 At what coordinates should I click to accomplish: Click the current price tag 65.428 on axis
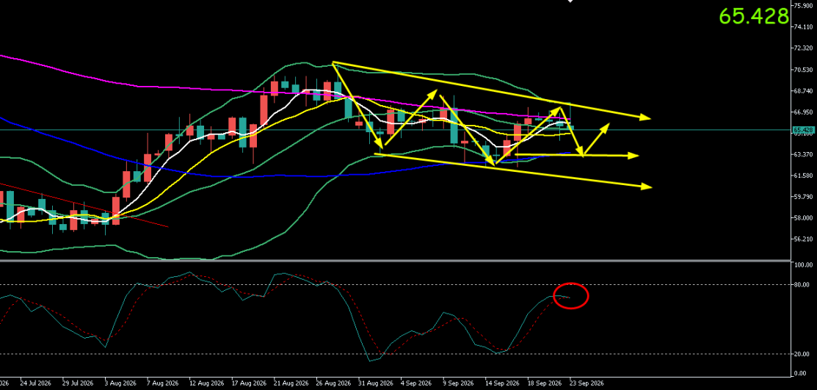point(803,130)
